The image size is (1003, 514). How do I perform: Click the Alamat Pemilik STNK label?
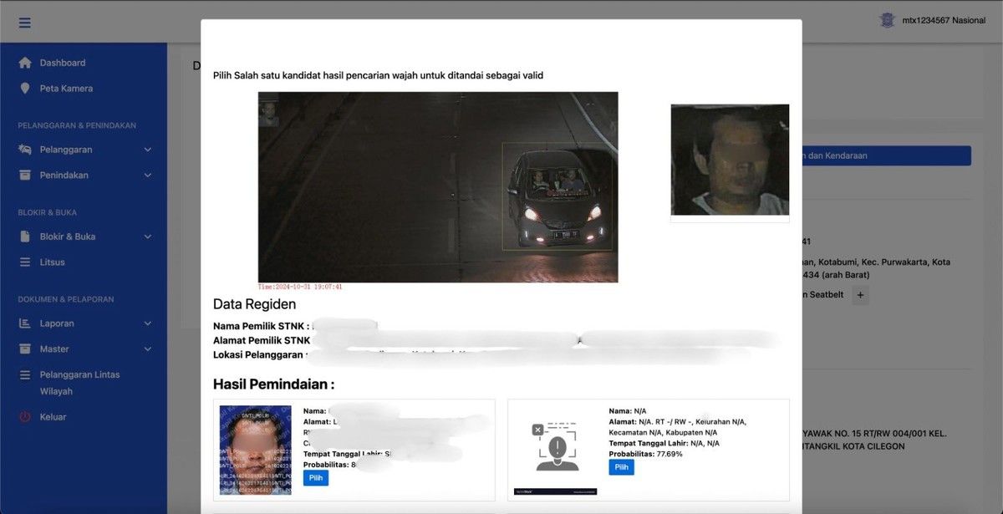coord(262,340)
